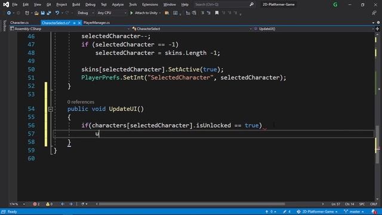Open the Project menu

coord(61,4)
